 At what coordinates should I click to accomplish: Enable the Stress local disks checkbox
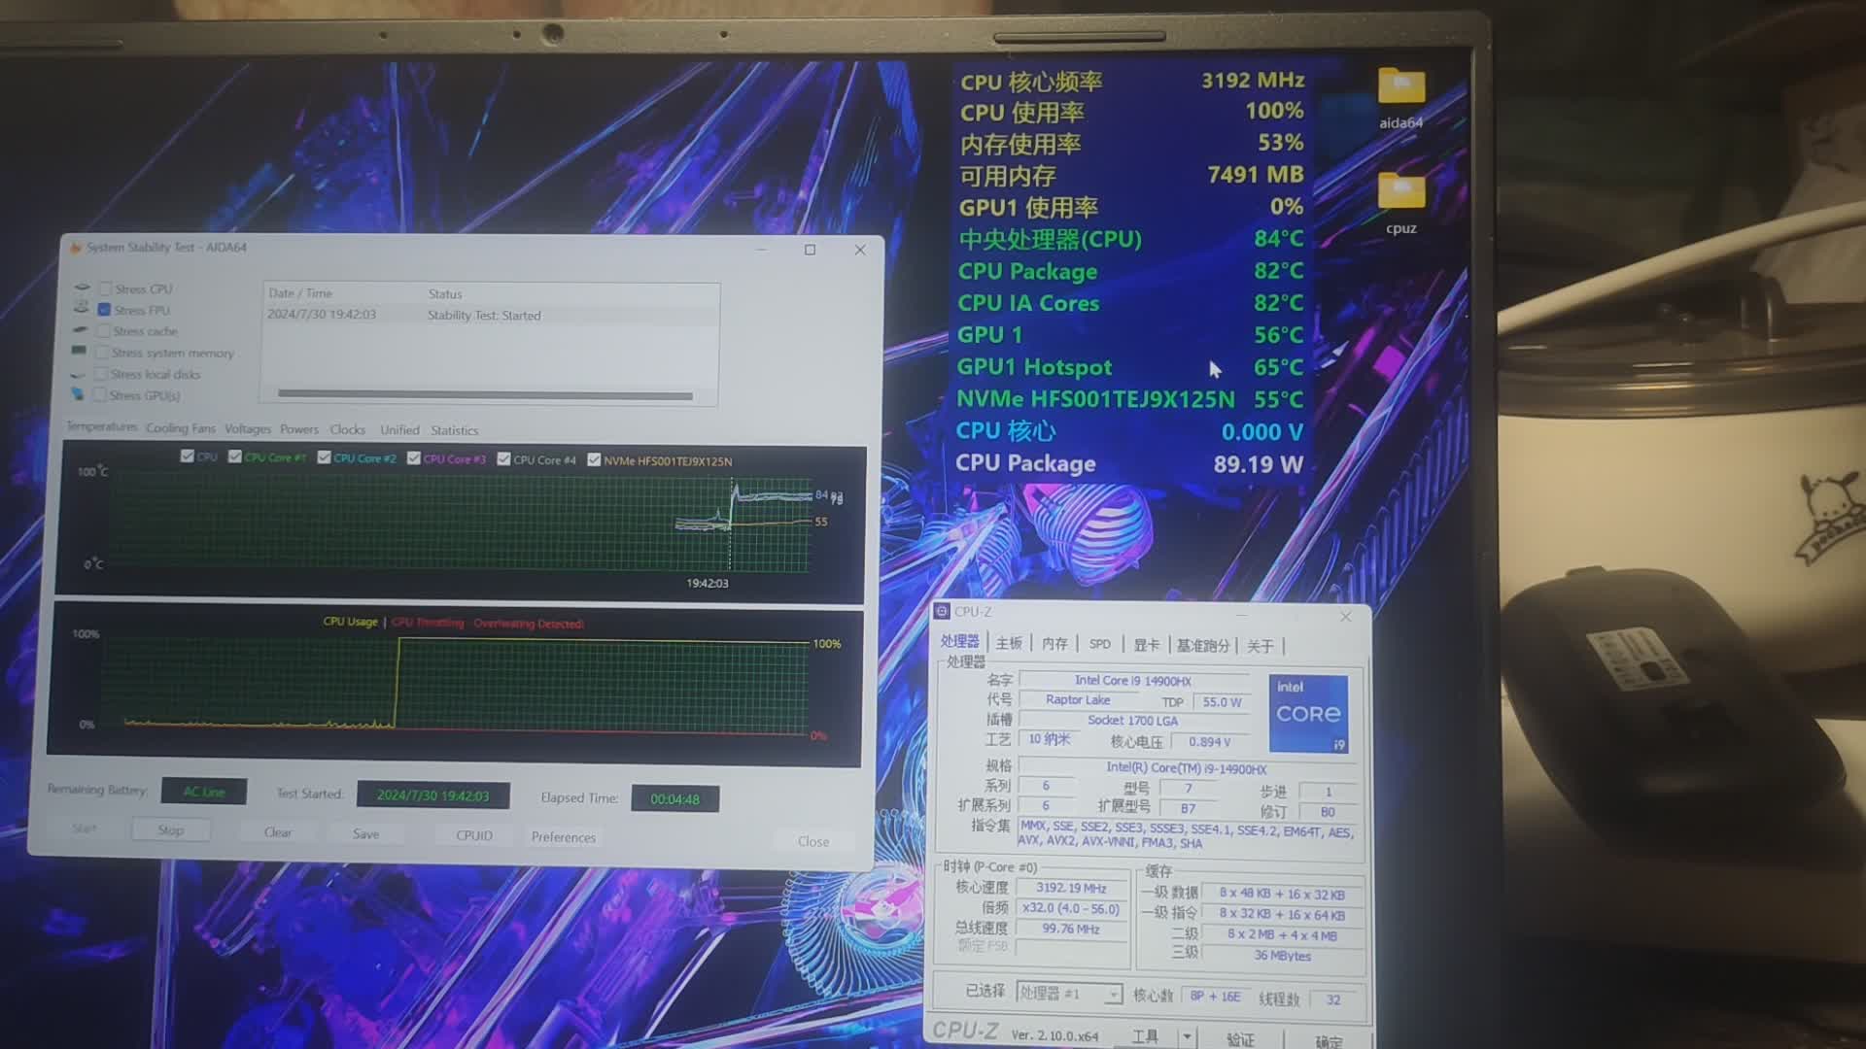click(x=101, y=374)
